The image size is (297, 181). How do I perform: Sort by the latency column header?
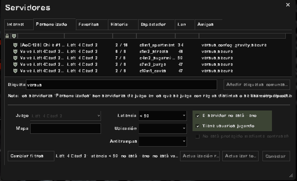(187, 36)
